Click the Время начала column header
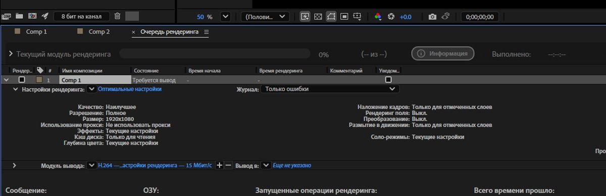 click(205, 71)
